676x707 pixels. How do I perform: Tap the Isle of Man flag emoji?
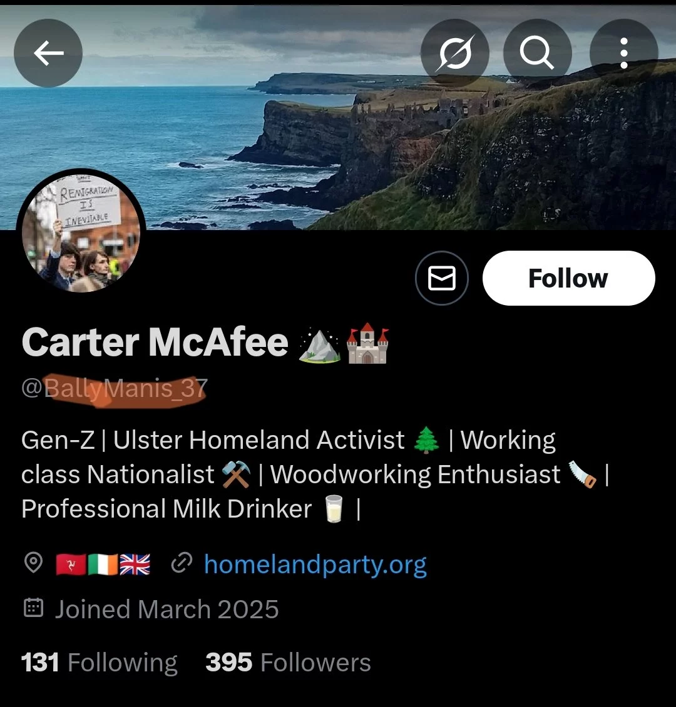(x=71, y=564)
